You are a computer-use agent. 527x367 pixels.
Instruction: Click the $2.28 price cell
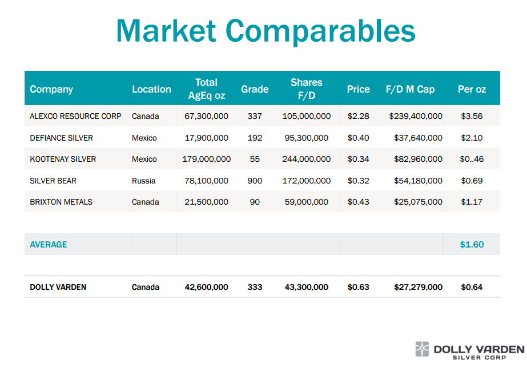click(x=358, y=116)
